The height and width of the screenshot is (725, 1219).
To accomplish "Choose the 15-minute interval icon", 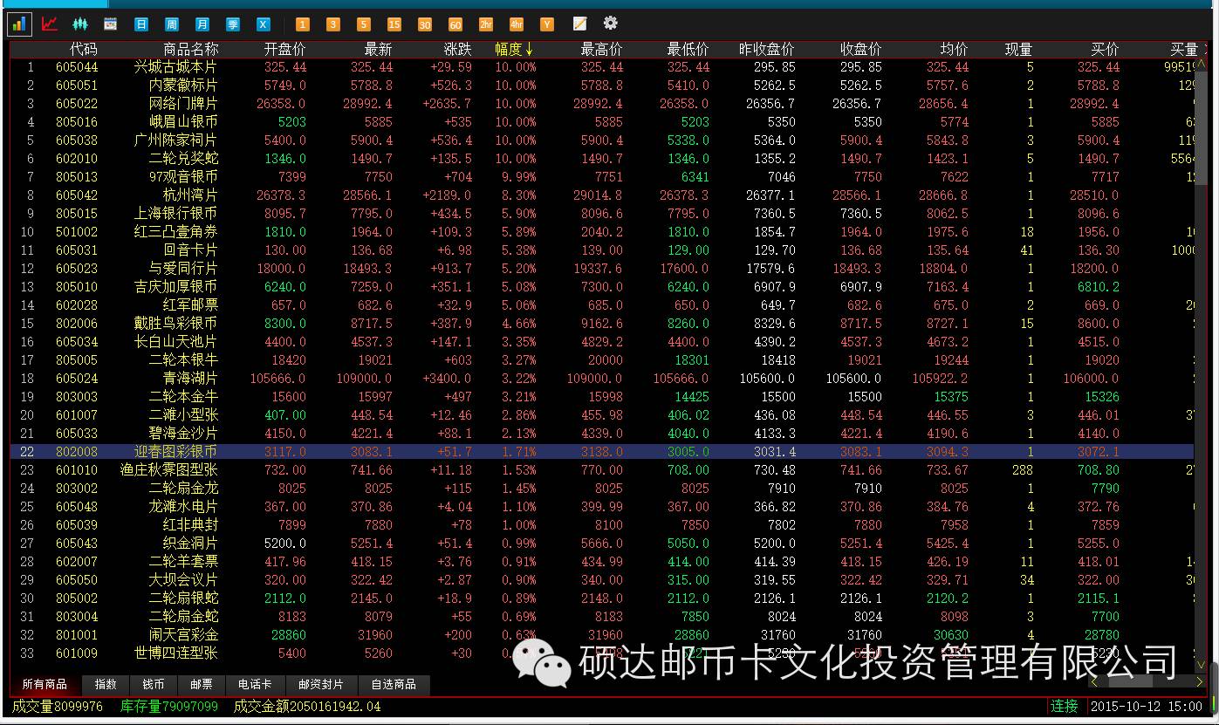I will (x=394, y=24).
